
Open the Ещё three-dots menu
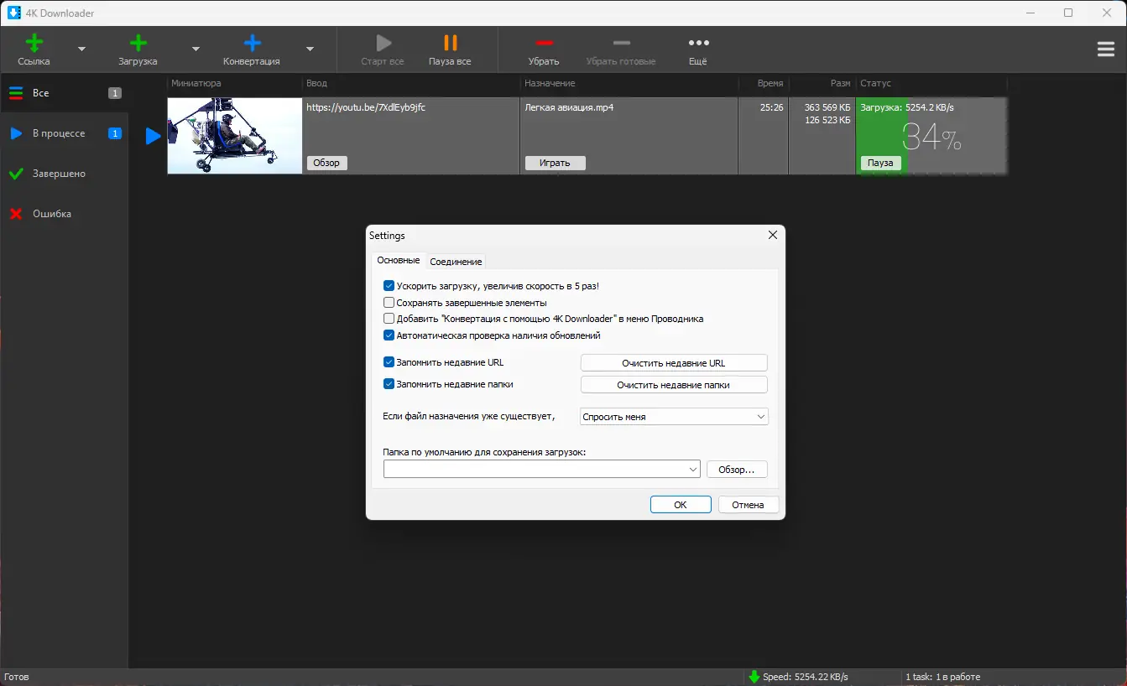[x=698, y=43]
